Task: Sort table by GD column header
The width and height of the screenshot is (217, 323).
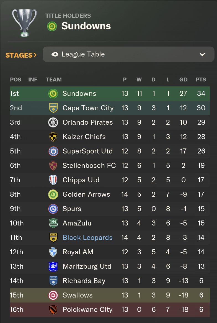Action: coord(183,80)
